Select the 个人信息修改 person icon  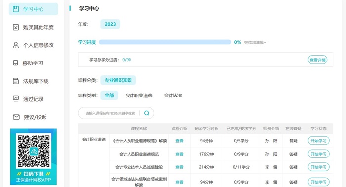pyautogui.click(x=16, y=45)
